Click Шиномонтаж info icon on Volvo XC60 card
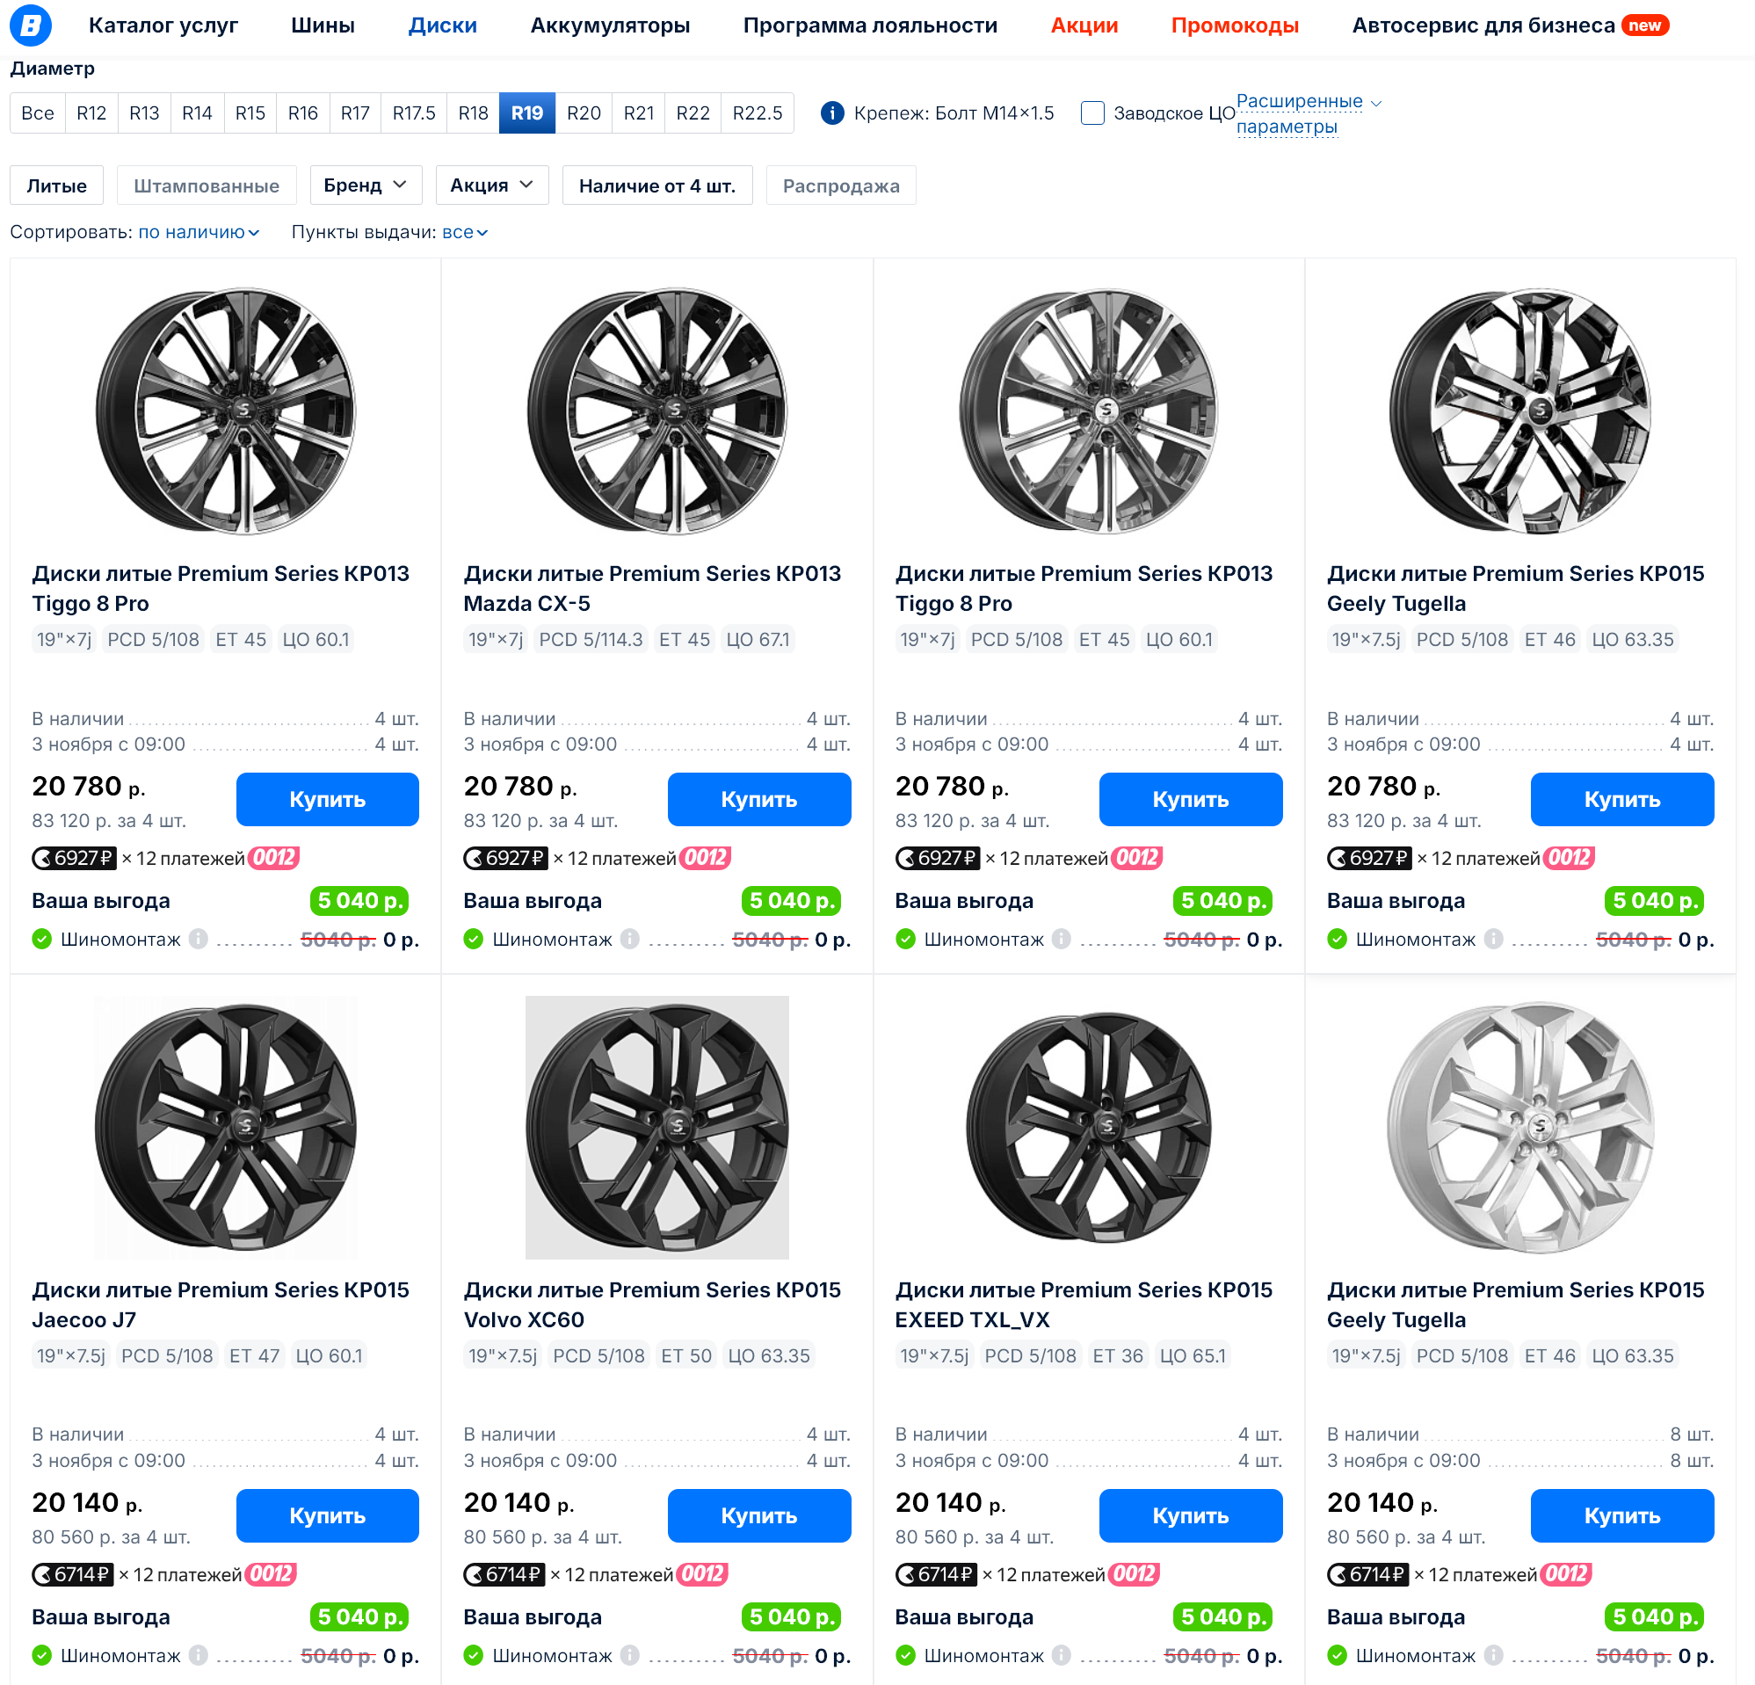The image size is (1755, 1685). (x=630, y=1654)
